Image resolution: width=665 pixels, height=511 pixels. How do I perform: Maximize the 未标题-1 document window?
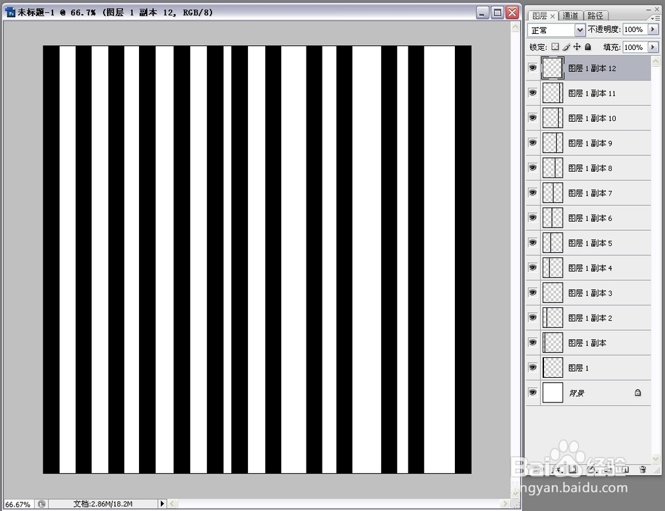(497, 13)
